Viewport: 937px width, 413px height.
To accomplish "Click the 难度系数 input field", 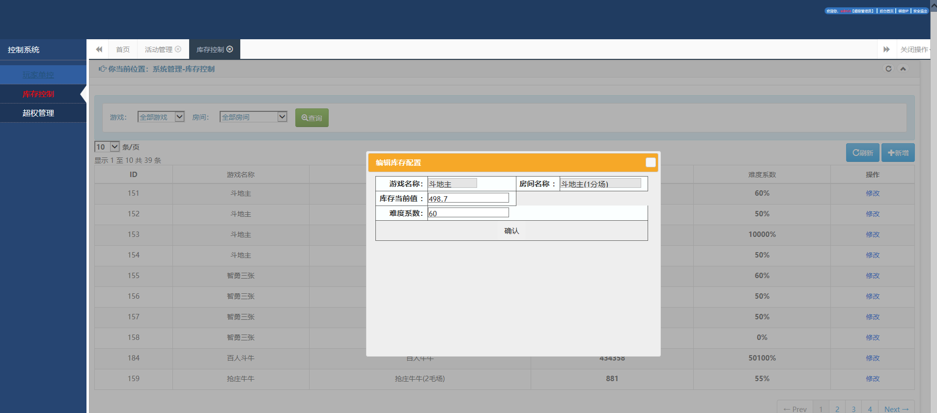I will [x=468, y=213].
